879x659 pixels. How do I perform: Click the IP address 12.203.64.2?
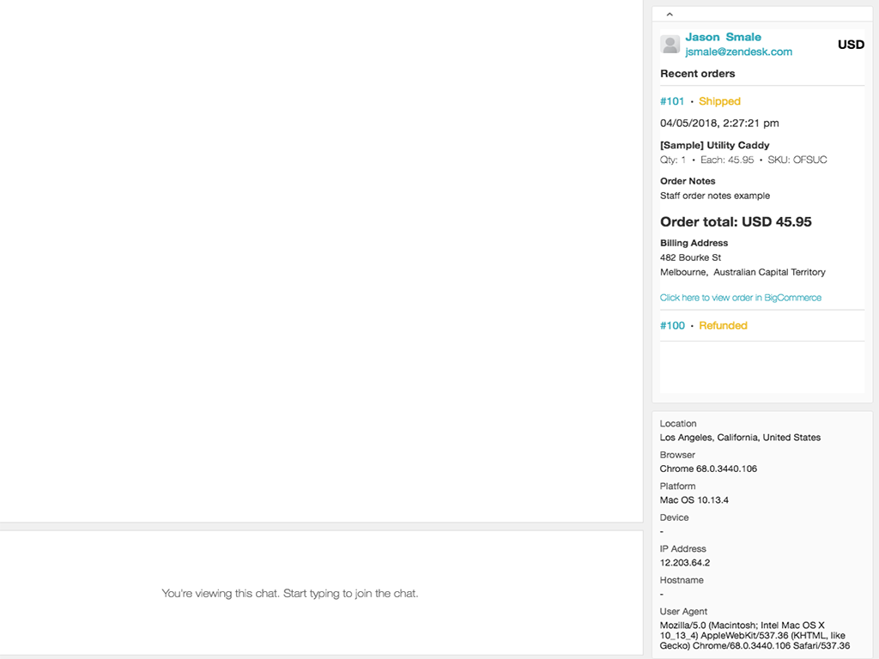(684, 563)
